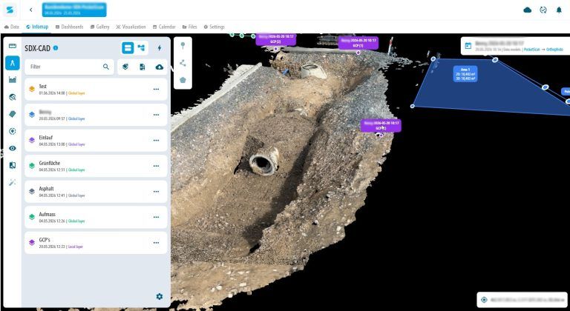Expand the three-dot menu for GCP's layer
Screen dimensions: 570x311
point(157,243)
